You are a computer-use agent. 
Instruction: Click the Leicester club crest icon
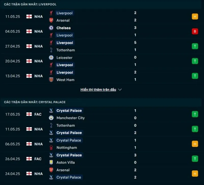pos(51,57)
